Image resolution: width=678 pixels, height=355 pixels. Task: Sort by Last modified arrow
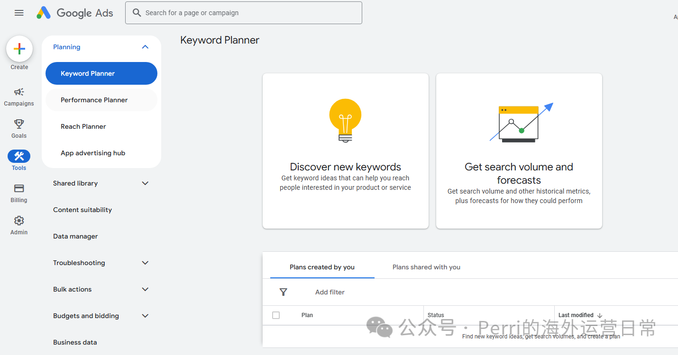[x=600, y=315]
